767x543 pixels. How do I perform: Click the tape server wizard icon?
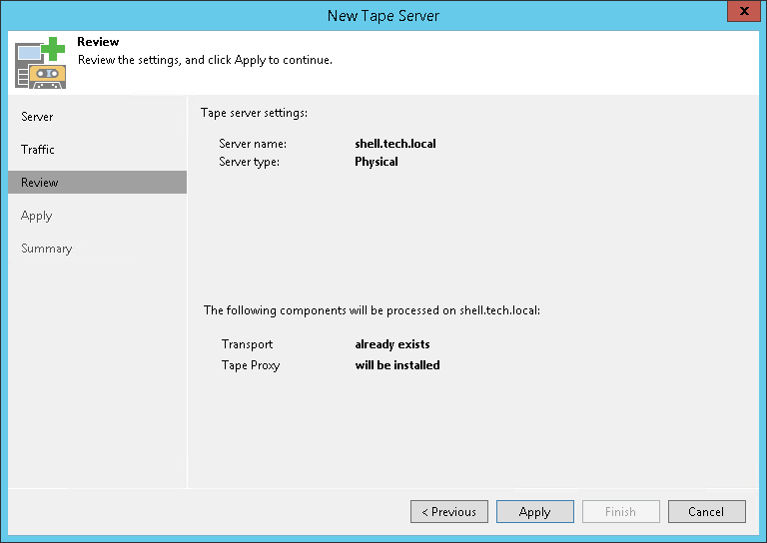pyautogui.click(x=41, y=62)
